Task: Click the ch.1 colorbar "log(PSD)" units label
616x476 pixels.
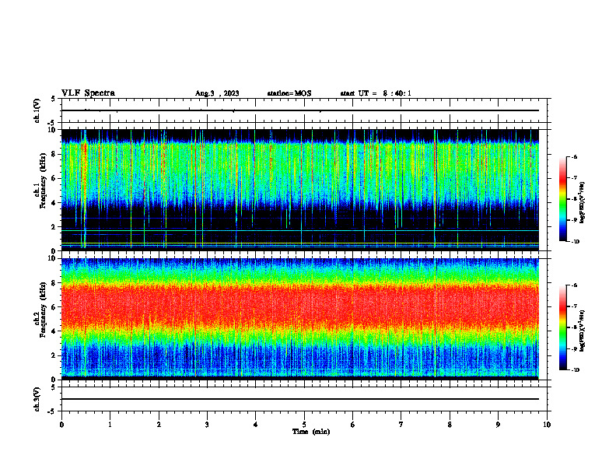Action: pyautogui.click(x=583, y=202)
